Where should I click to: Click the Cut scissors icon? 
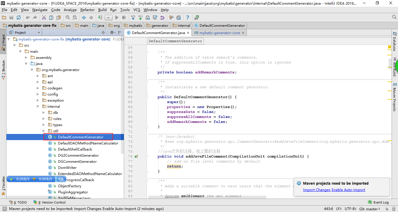(44, 18)
